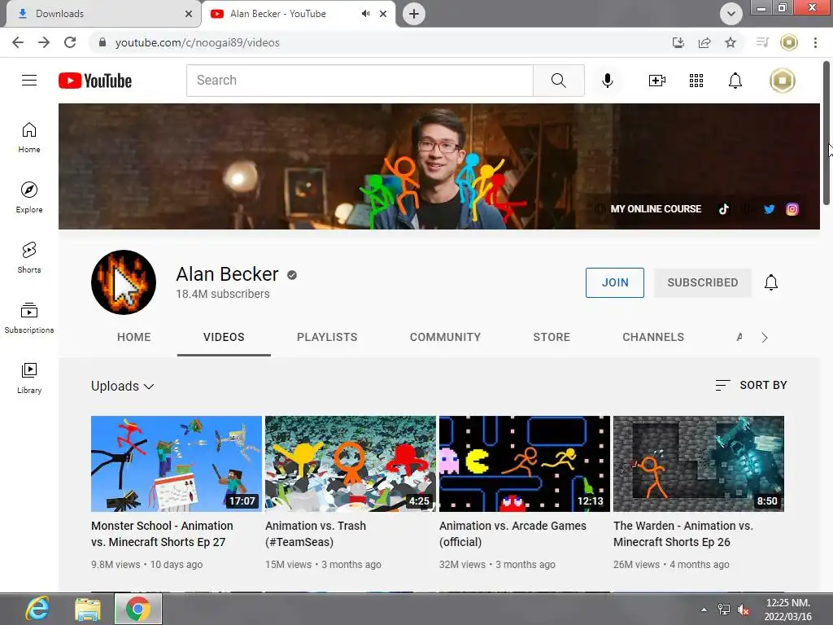Play the 12:13 Arcade Games thumbnail

525,463
